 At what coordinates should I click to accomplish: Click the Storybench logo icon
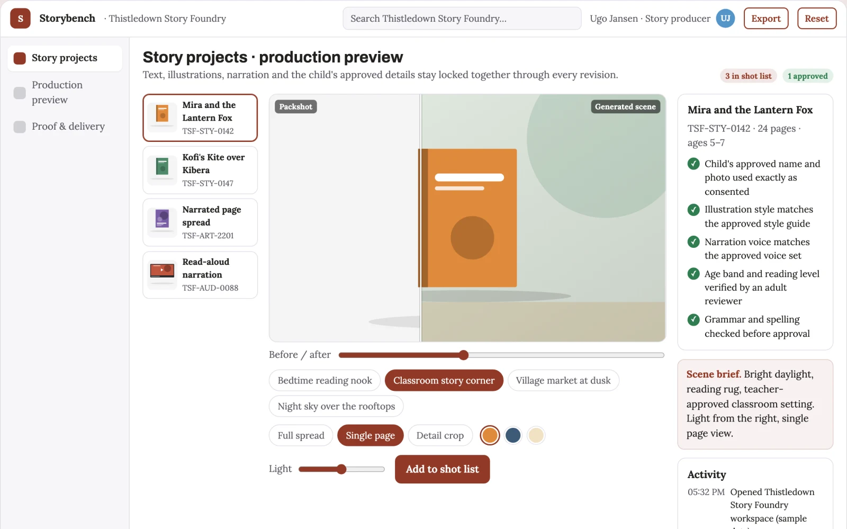click(20, 19)
